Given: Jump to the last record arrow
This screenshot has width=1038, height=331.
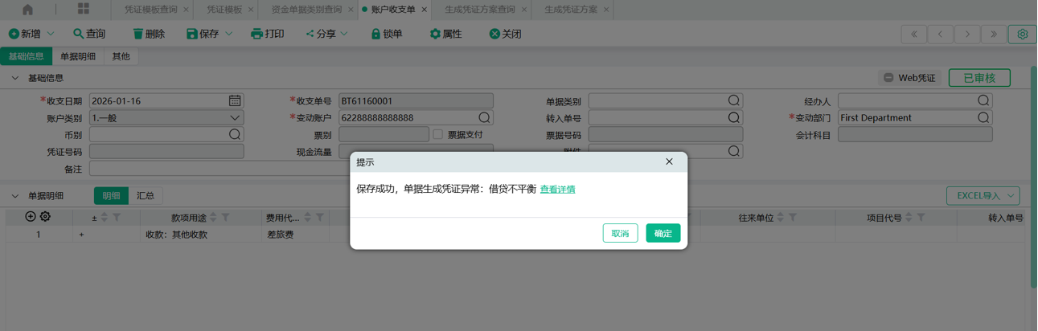Looking at the screenshot, I should [994, 35].
